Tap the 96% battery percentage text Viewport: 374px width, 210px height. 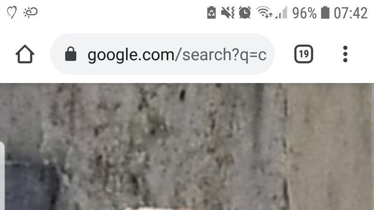click(304, 13)
